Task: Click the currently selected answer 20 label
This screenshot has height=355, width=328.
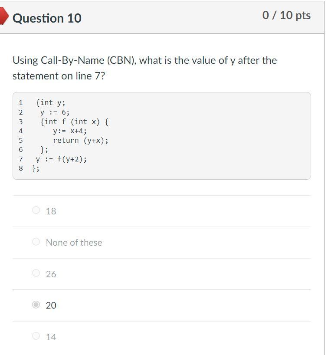Action: 51,305
